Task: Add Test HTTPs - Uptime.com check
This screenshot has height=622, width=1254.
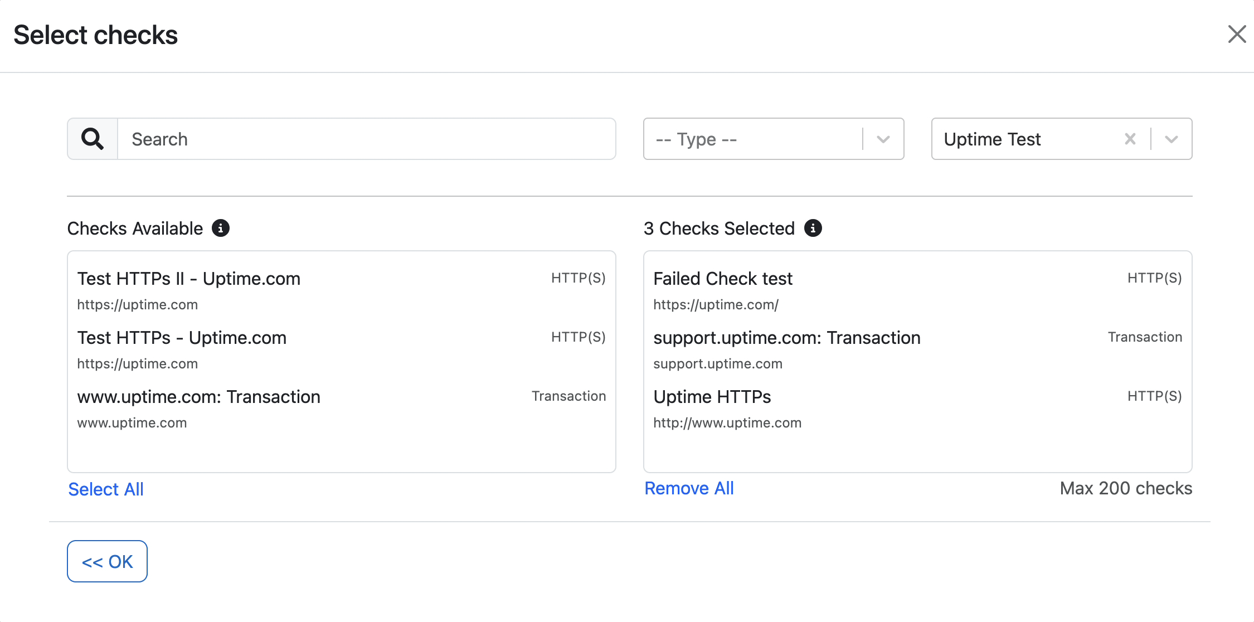Action: point(341,349)
